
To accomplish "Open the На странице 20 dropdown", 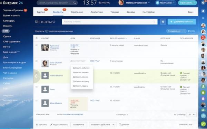I will [191, 115].
